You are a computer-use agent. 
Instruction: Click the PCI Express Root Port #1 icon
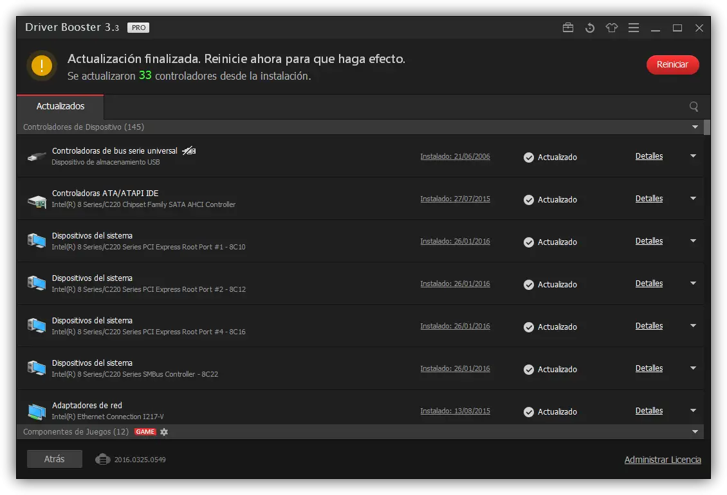tap(37, 242)
